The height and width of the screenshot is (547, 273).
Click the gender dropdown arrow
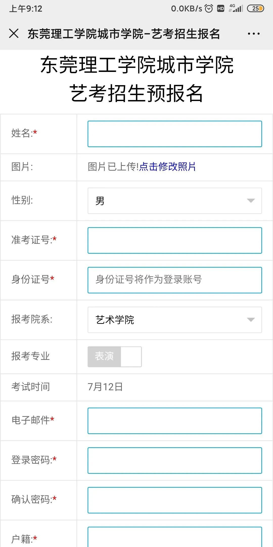[x=251, y=201]
